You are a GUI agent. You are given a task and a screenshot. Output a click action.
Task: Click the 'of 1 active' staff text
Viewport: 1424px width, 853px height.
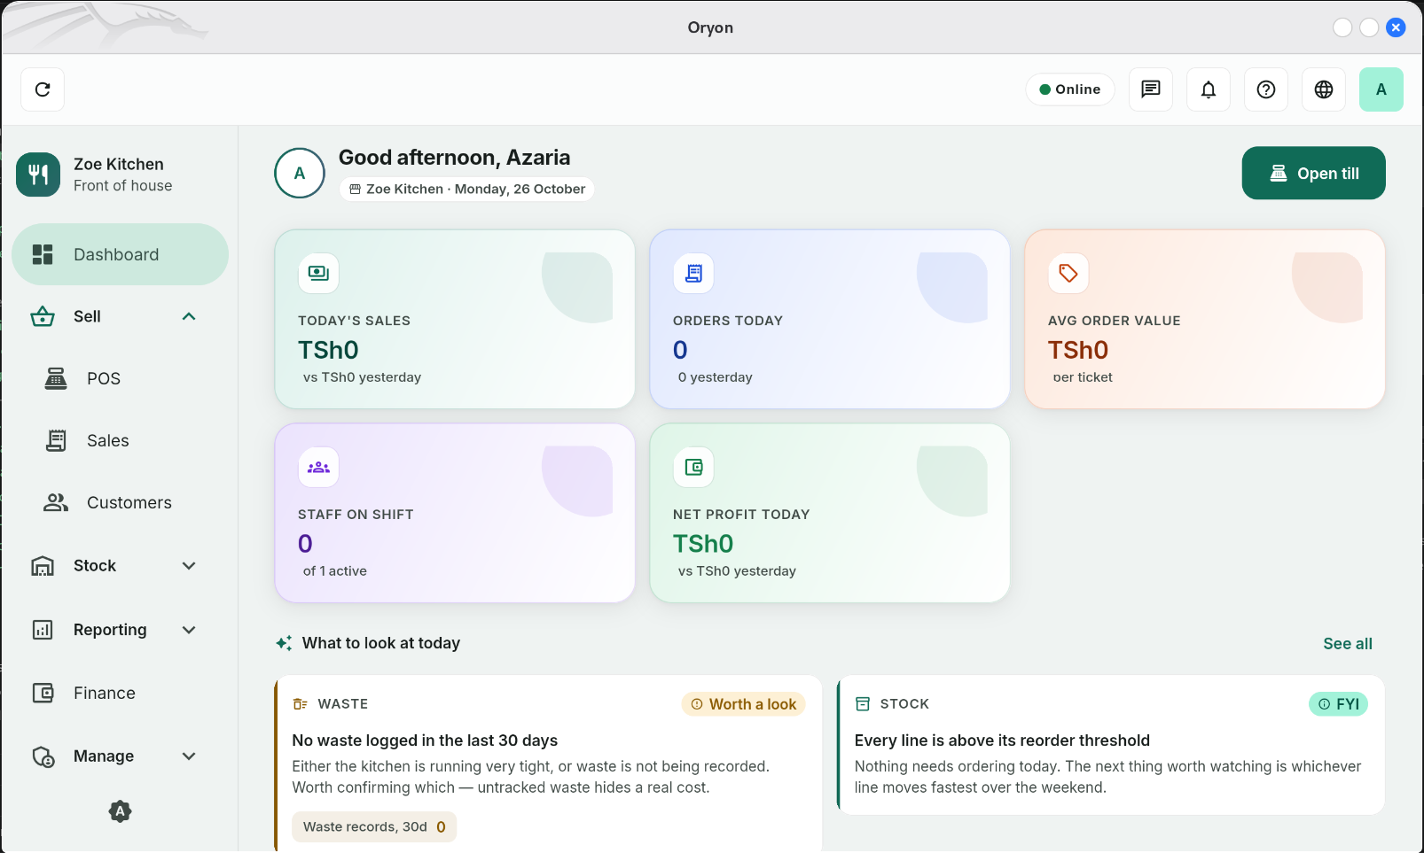point(334,571)
